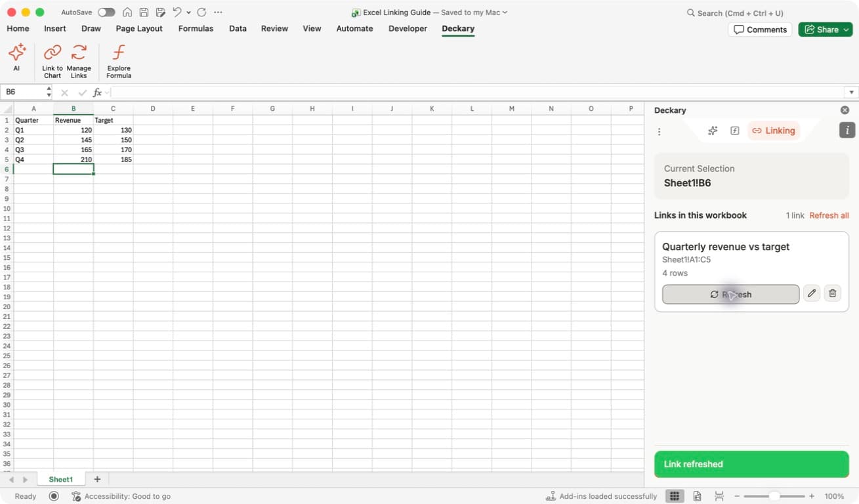Screen dimensions: 859x504
Task: Click the pane info icon
Action: [x=847, y=130]
